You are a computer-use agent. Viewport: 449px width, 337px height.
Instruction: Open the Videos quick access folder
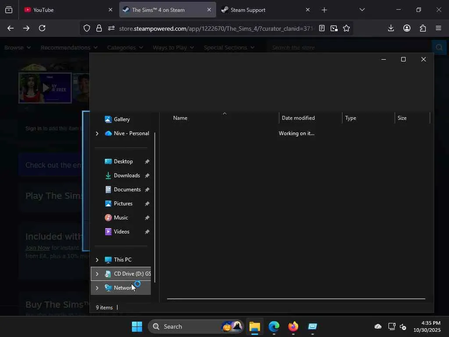click(x=121, y=232)
